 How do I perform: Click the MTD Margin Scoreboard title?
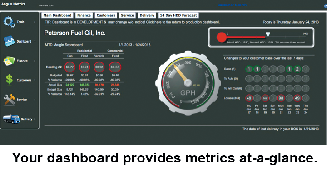click(x=64, y=45)
